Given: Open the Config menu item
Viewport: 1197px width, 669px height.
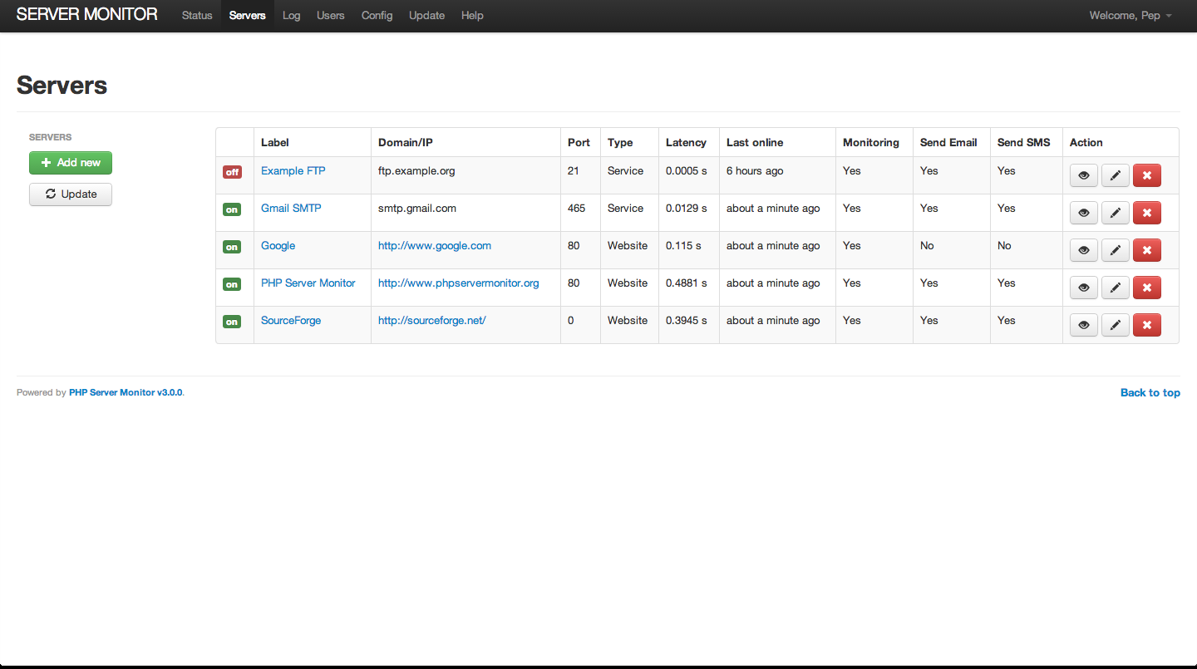Looking at the screenshot, I should [377, 16].
